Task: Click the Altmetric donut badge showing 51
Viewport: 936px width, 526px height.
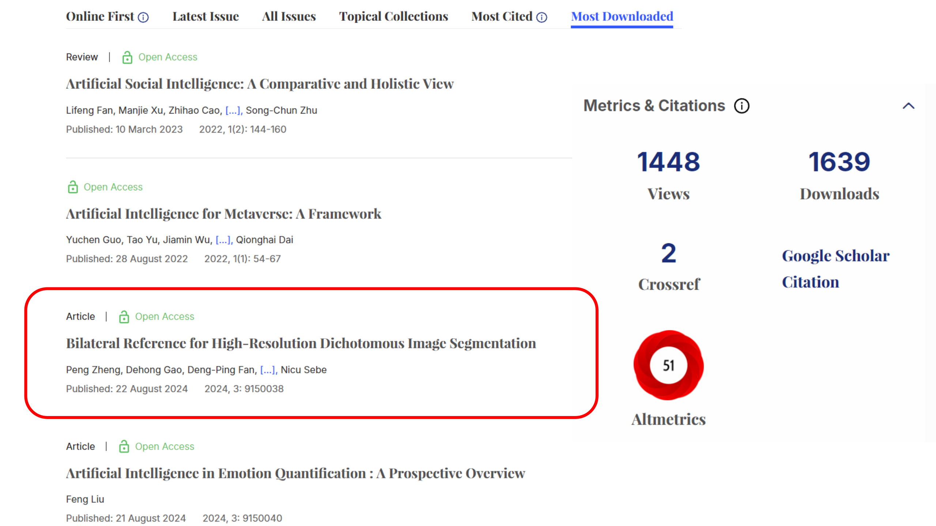Action: coord(668,365)
